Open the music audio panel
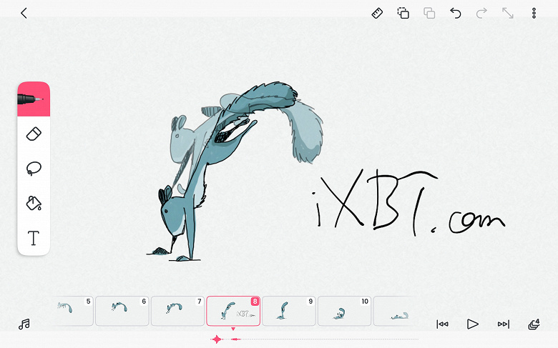The image size is (558, 348). (24, 324)
